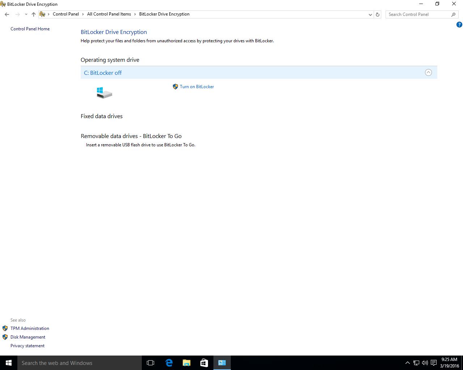Close the BitLocker Drive Encryption window
This screenshot has height=370, width=463.
tap(454, 4)
